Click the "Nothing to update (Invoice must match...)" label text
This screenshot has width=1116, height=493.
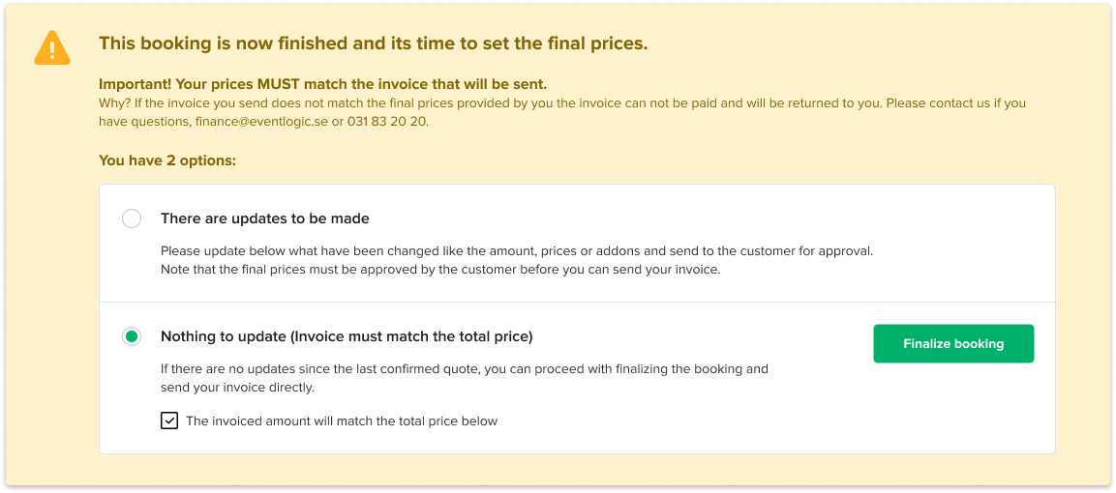pyautogui.click(x=347, y=336)
